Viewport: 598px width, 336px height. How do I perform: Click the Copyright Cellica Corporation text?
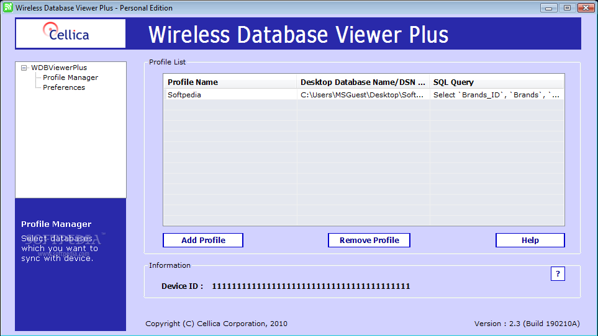216,324
